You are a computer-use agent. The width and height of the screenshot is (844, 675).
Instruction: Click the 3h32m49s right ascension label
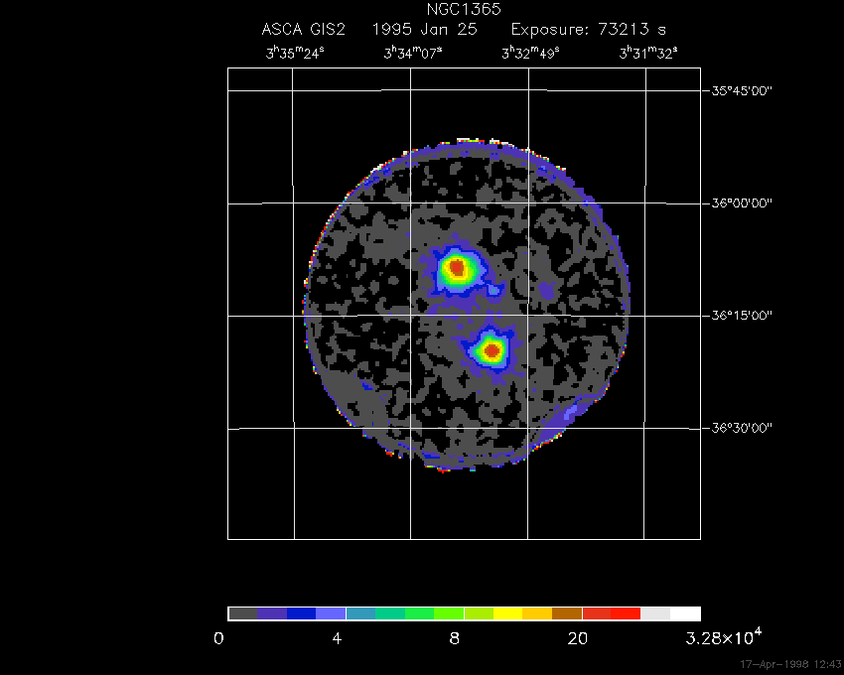531,54
